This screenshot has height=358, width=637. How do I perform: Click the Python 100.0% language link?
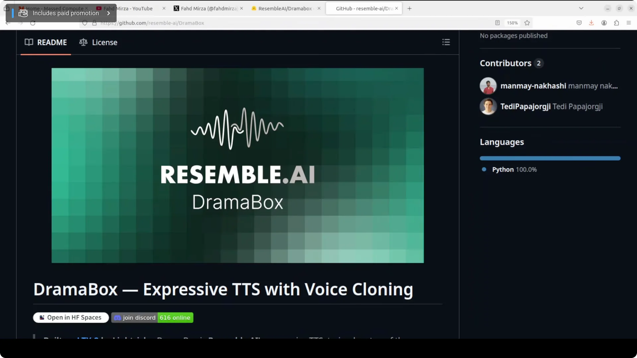514,169
